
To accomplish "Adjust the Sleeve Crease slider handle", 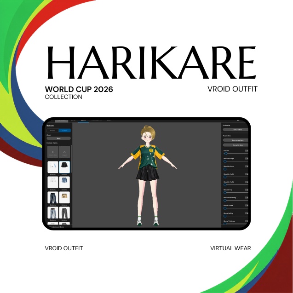I will (x=225, y=208).
